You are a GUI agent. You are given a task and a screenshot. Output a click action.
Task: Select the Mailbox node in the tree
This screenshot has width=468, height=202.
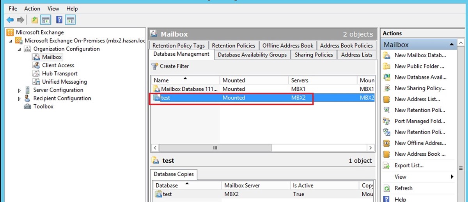pyautogui.click(x=52, y=57)
